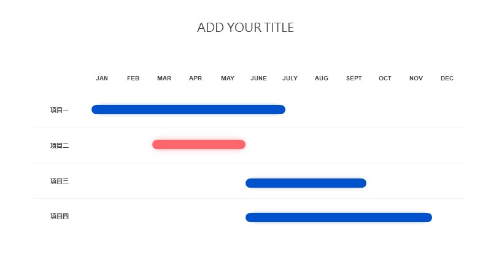Click the NOV month label
Image resolution: width=491 pixels, height=276 pixels.
tap(416, 79)
